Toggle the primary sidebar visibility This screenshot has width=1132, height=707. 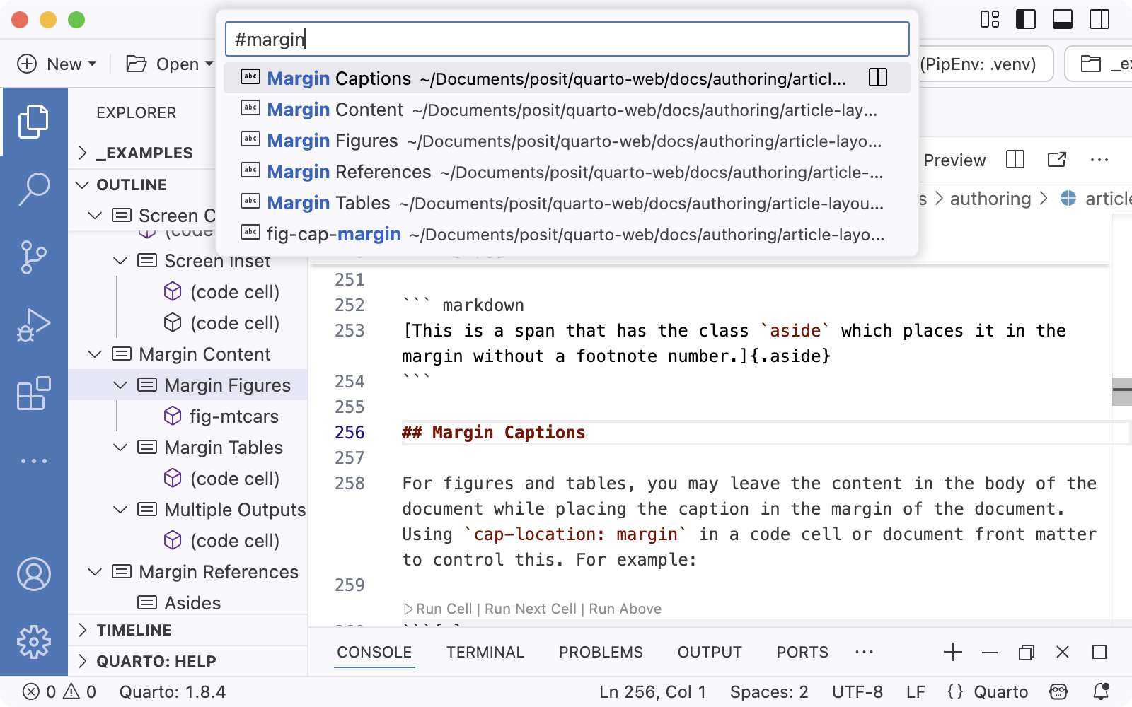tap(1024, 20)
